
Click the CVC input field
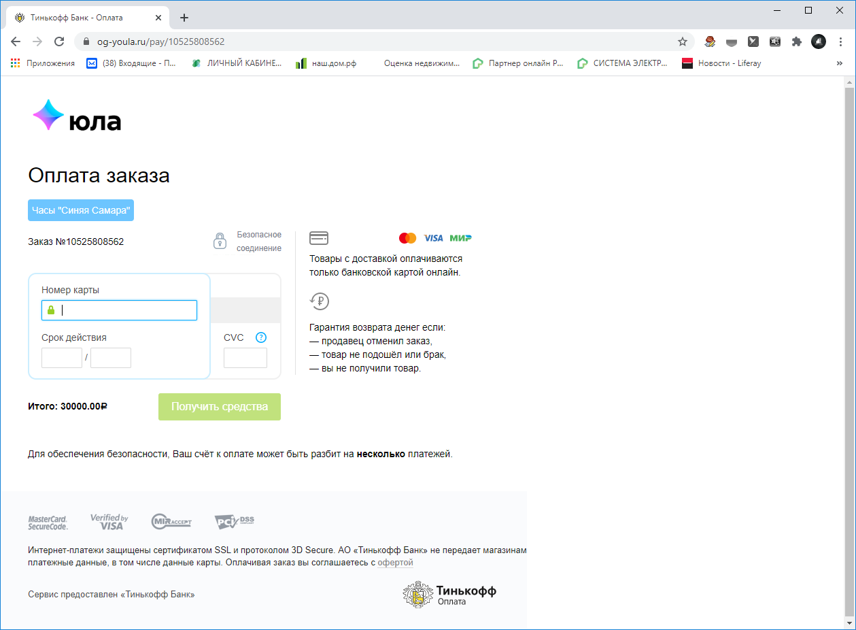click(x=245, y=358)
